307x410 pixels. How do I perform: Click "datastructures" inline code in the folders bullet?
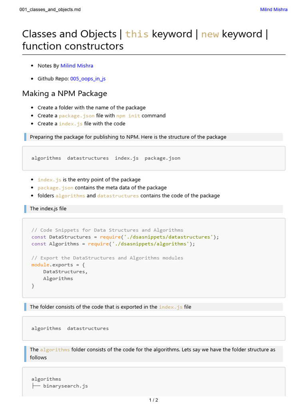pos(118,196)
